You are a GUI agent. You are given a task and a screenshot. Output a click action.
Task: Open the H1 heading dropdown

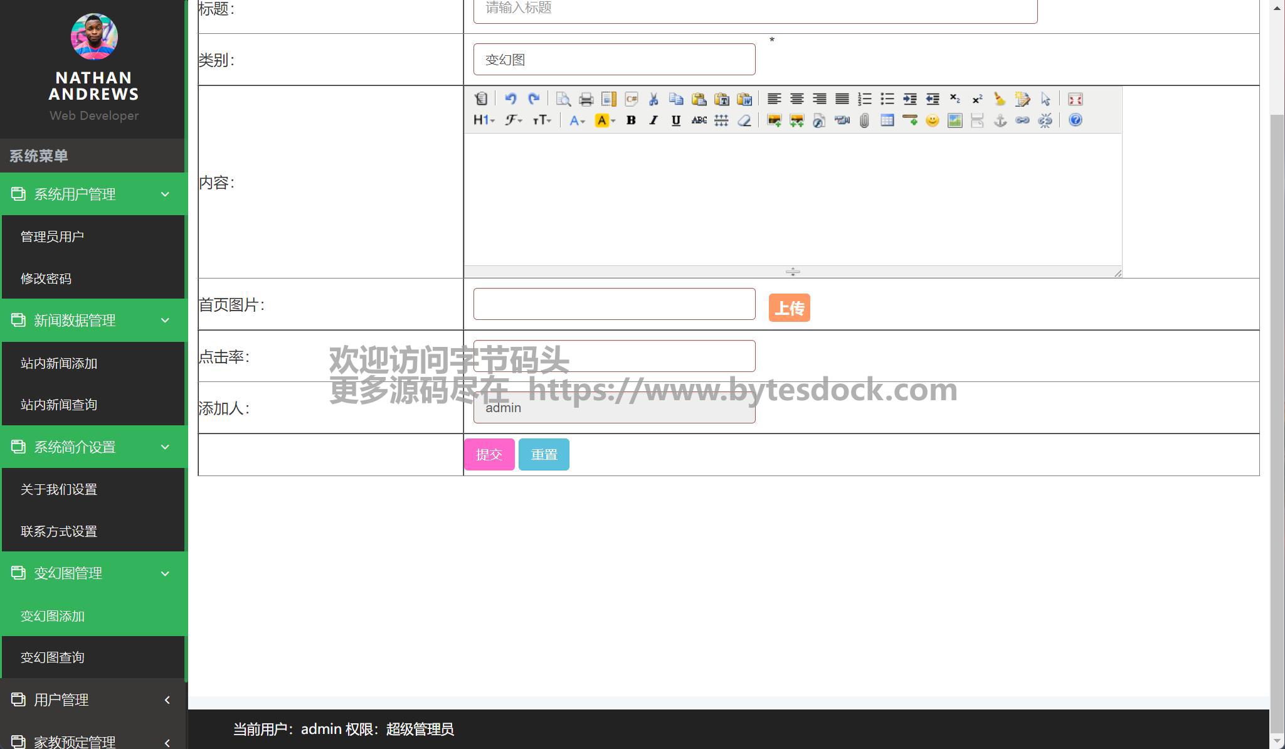[x=484, y=120]
